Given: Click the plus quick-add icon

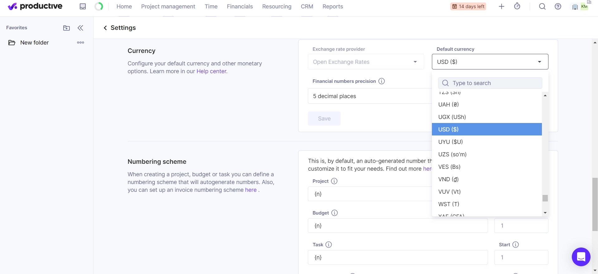Looking at the screenshot, I should pos(501,7).
